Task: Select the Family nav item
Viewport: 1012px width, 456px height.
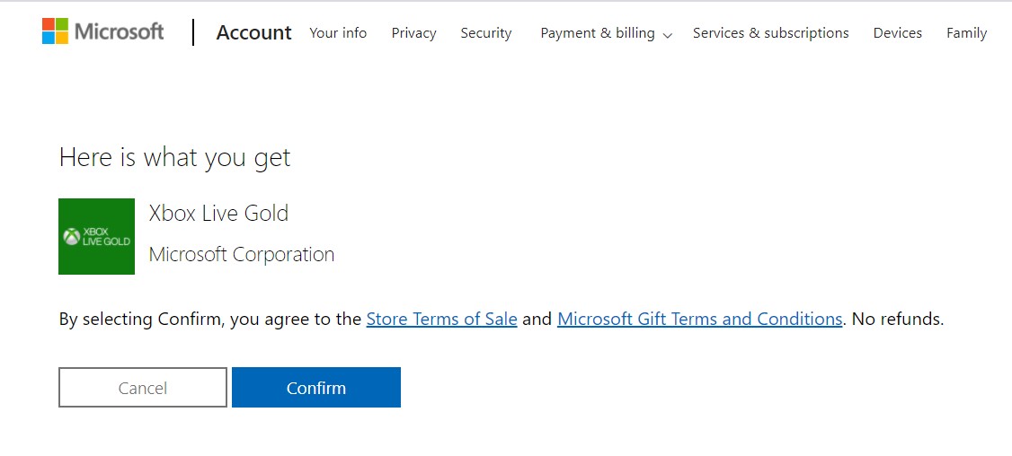Action: coord(966,33)
